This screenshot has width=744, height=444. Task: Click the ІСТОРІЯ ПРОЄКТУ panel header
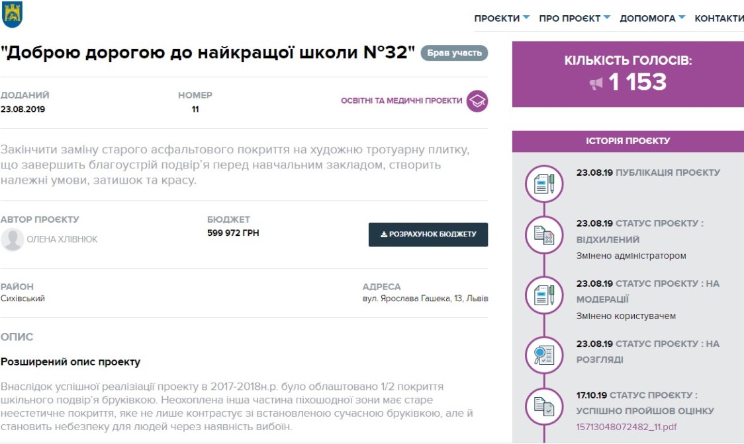click(628, 141)
